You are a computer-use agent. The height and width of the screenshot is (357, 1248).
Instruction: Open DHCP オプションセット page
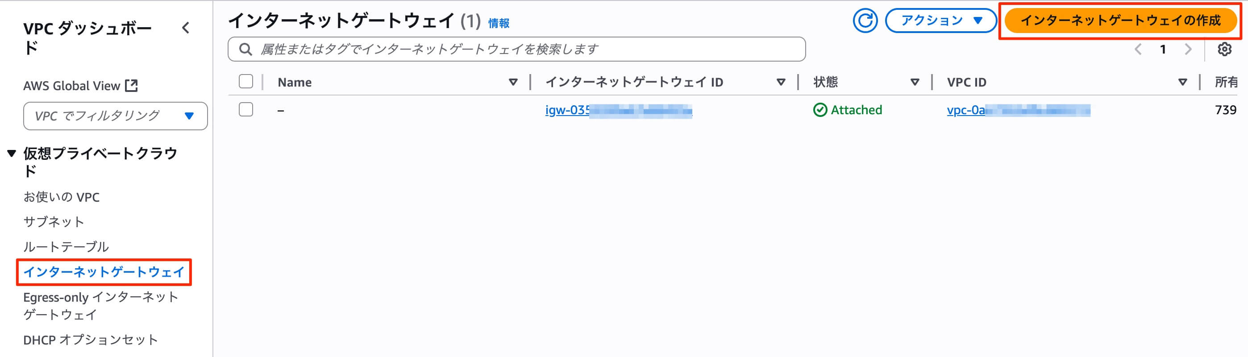[91, 340]
